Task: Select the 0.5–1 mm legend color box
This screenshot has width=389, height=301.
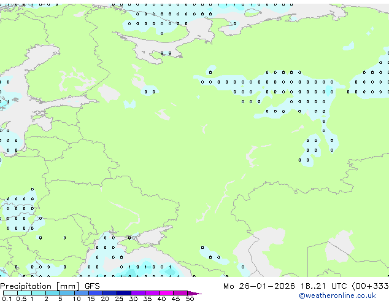Action: click(x=25, y=293)
